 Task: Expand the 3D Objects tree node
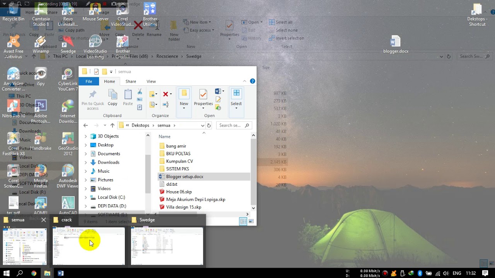point(86,136)
